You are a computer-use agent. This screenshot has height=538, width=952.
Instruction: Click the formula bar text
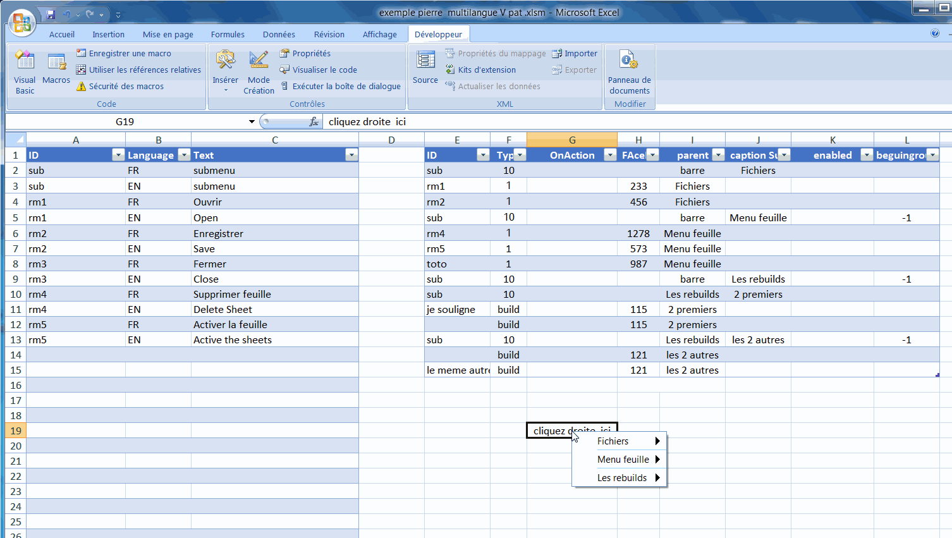[367, 121]
